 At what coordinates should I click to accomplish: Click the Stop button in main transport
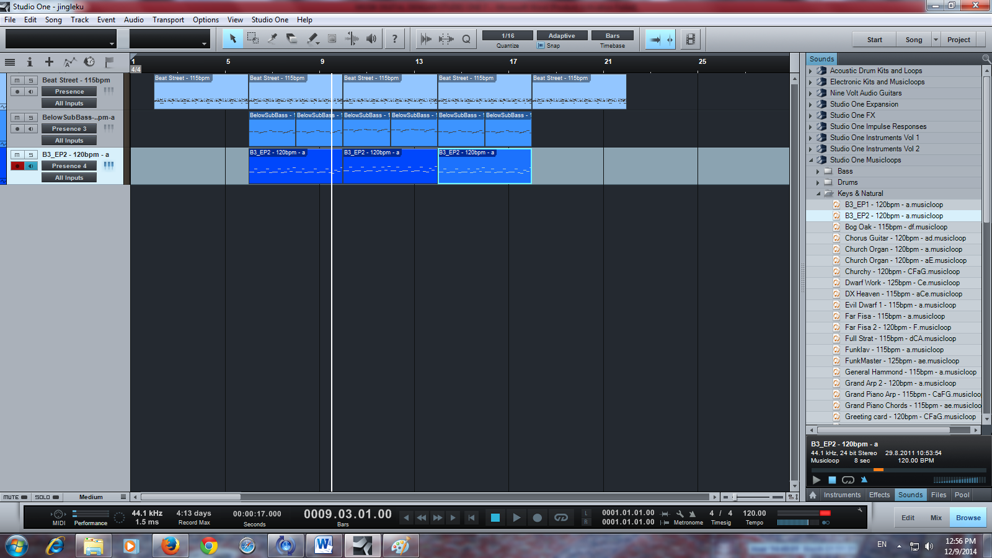495,518
